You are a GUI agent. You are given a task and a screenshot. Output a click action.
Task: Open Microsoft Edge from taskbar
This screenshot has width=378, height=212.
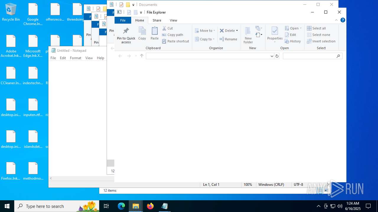tap(121, 206)
